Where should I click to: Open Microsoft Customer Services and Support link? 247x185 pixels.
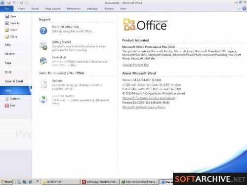[149, 98]
